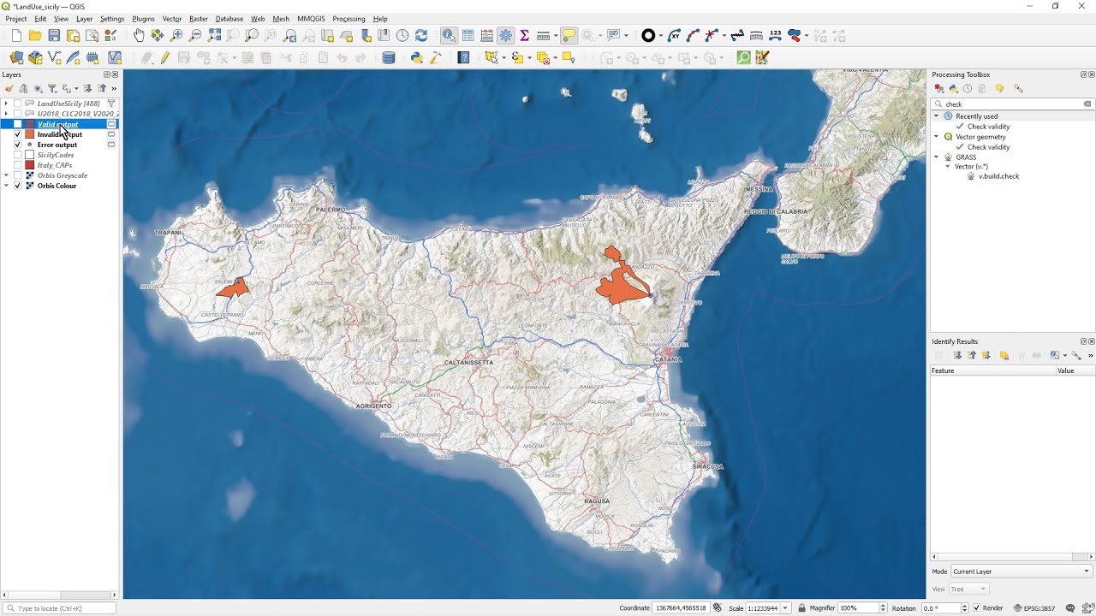This screenshot has height=616, width=1096.
Task: Click the Zoom In magnifier tool
Action: [x=176, y=36]
